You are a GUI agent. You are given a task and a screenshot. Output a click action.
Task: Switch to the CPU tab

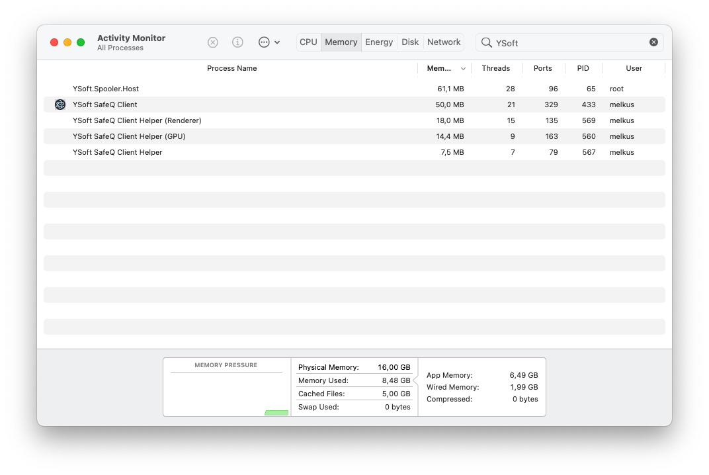pyautogui.click(x=308, y=42)
